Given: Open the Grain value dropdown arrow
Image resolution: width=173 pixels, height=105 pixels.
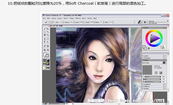Looking at the screenshot, I should coord(83,22).
